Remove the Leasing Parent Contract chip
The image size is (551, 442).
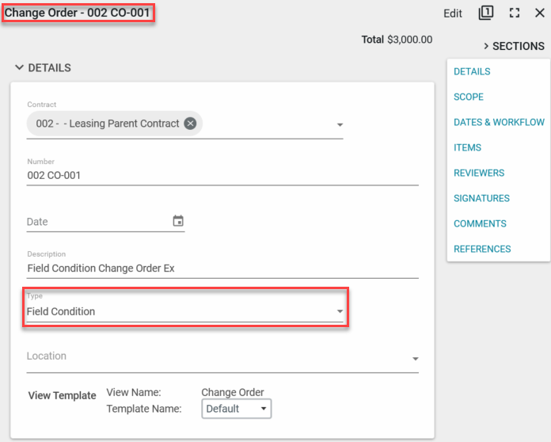(190, 124)
